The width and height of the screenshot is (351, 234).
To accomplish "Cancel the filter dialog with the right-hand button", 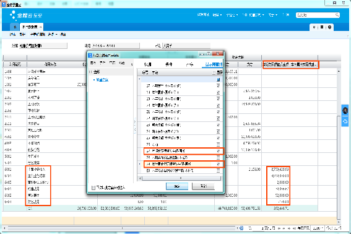I will pos(203,186).
